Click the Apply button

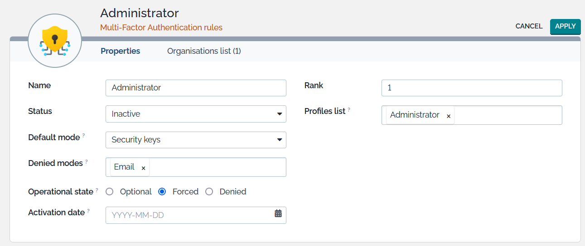[565, 26]
